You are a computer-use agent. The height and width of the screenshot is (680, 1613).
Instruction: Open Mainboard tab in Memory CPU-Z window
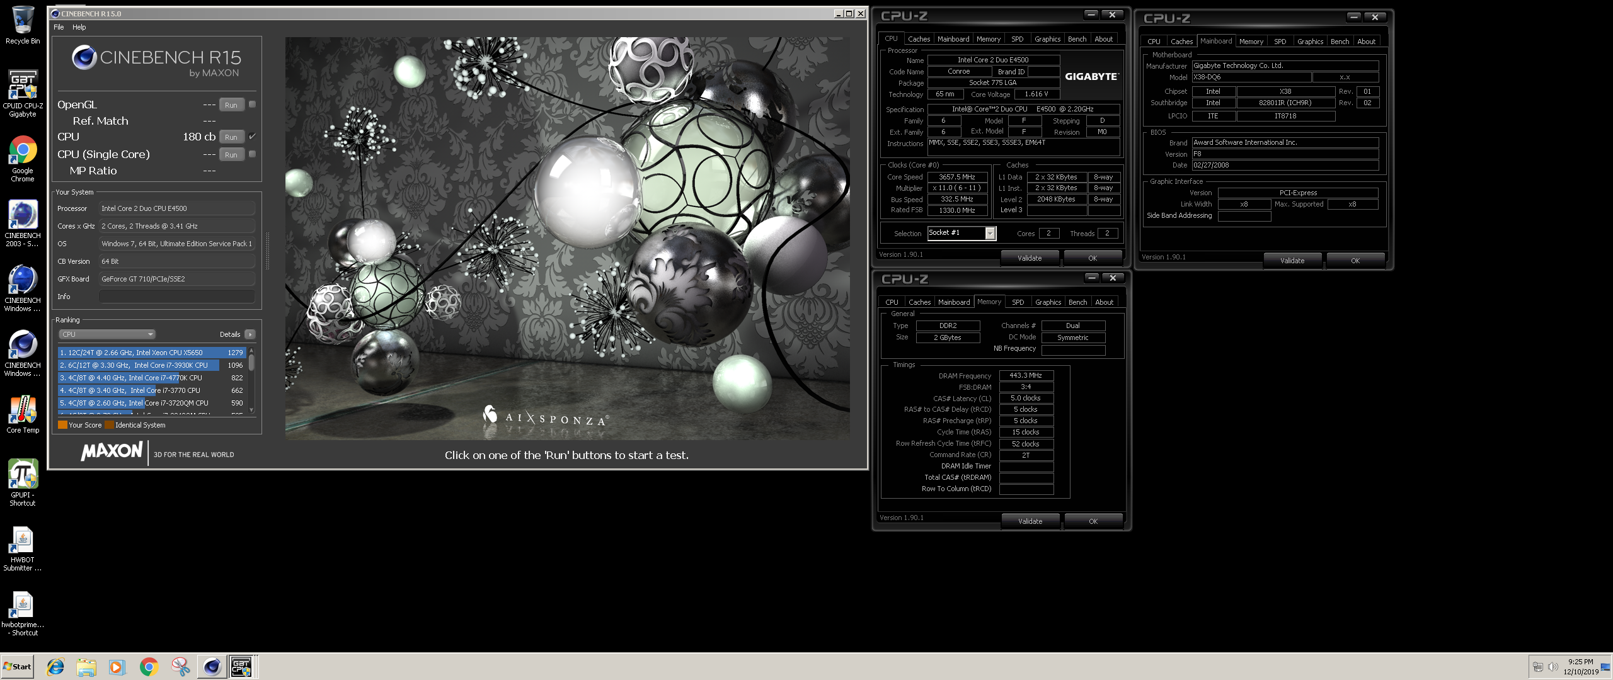click(x=954, y=302)
